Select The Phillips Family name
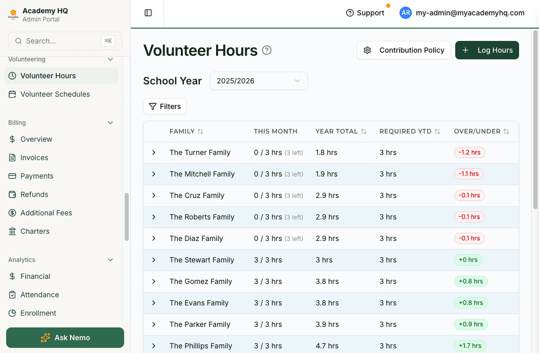The image size is (539, 353). coord(201,346)
